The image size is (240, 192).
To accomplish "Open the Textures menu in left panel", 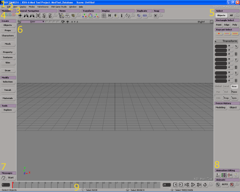I will tap(7, 57).
